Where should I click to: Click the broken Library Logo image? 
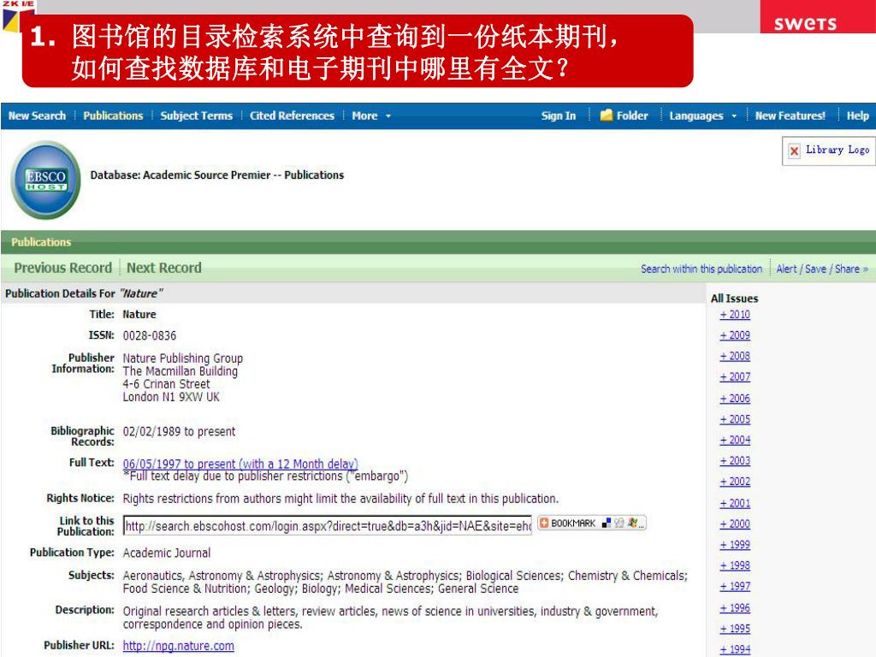(829, 151)
